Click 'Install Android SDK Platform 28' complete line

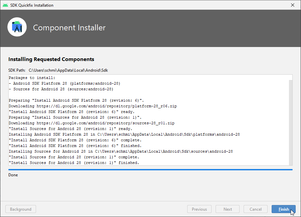point(75,140)
